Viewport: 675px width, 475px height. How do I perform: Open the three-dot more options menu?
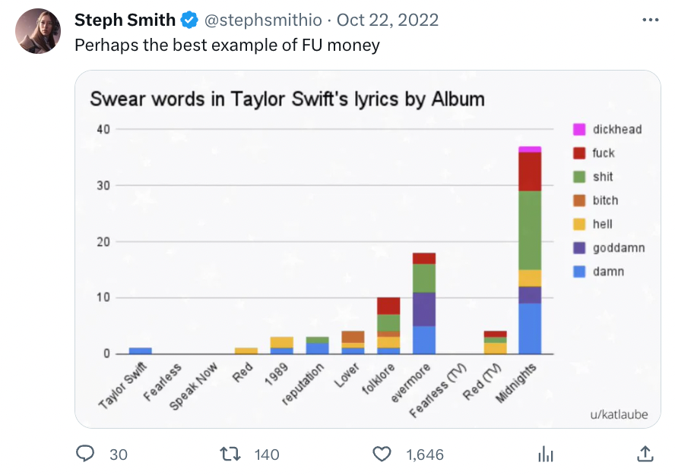[x=650, y=20]
